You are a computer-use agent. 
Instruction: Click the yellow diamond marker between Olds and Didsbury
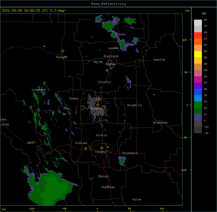(x=98, y=105)
